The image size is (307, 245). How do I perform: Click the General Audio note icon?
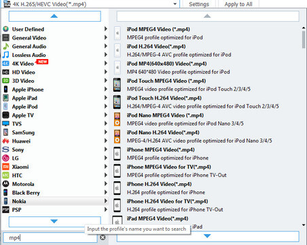point(5,46)
